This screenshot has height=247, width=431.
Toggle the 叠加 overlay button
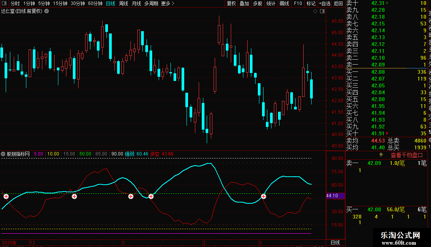point(244,3)
